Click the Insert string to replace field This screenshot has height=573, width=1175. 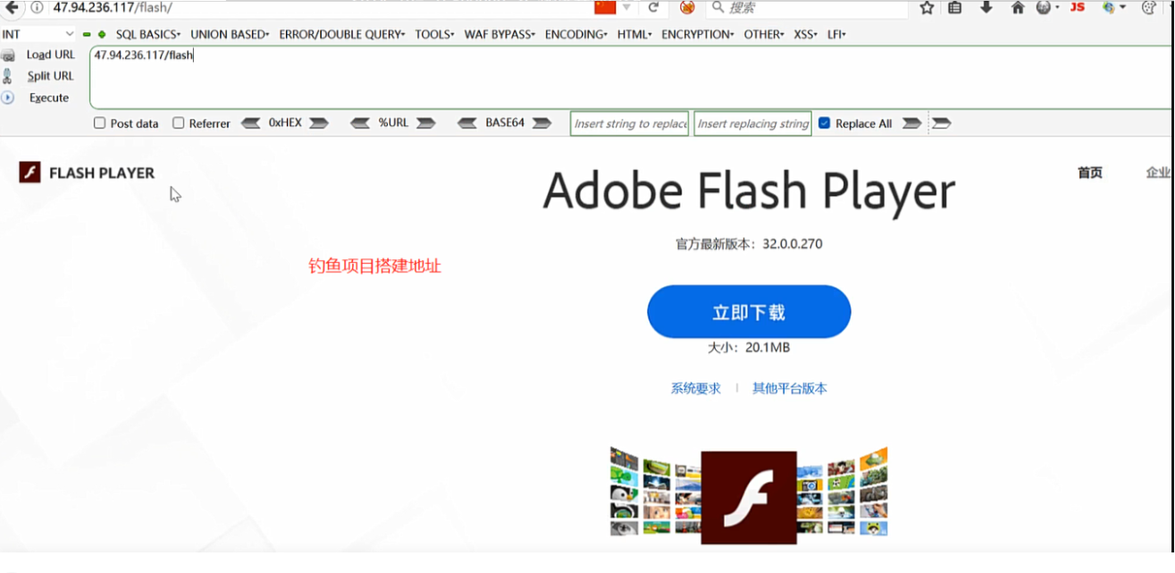(x=630, y=123)
